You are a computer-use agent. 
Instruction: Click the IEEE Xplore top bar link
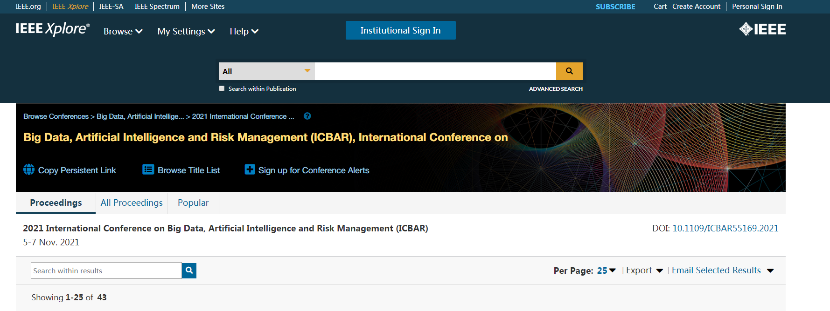tap(70, 7)
